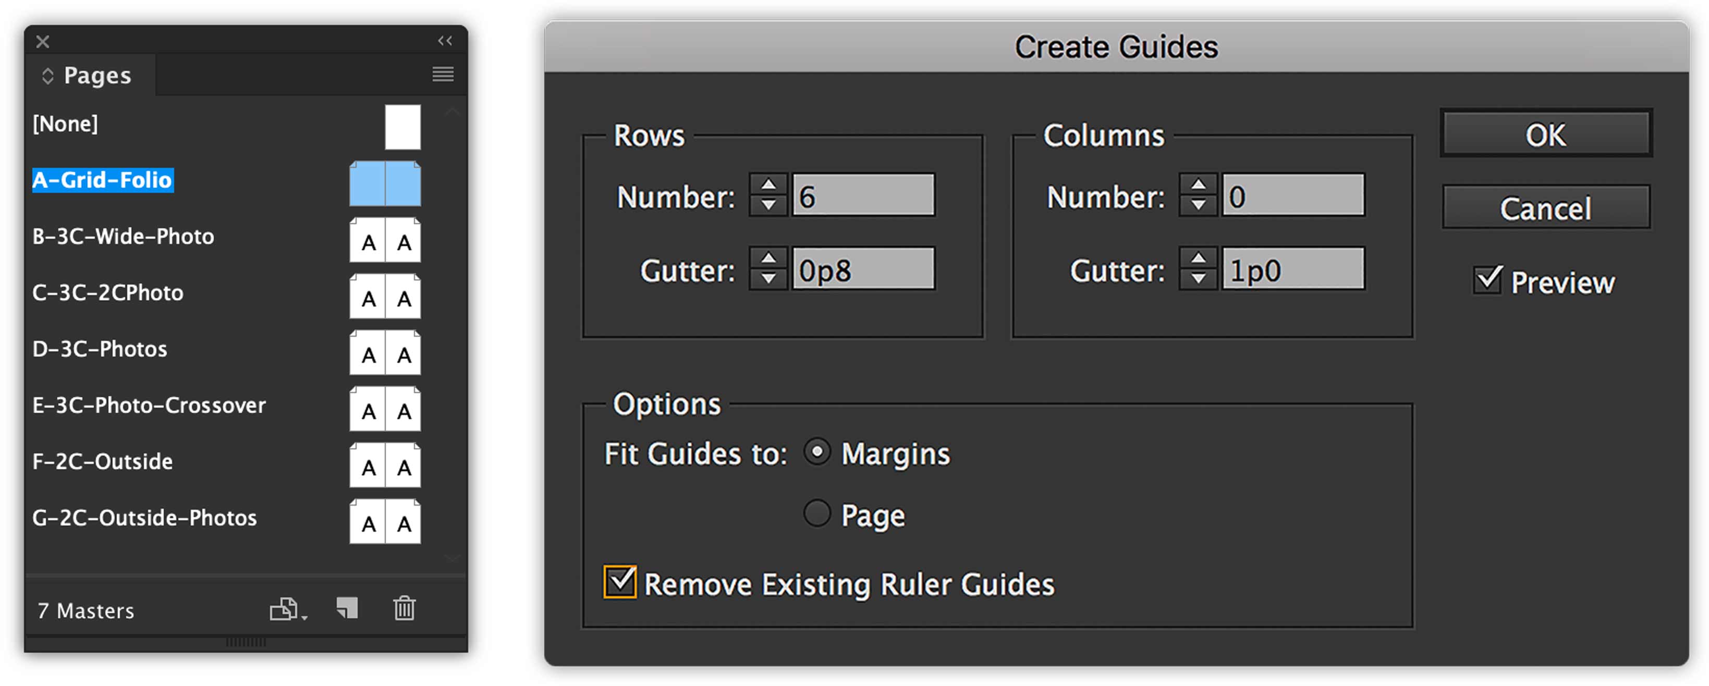
Task: Click the G-2C-Outside-Photos master name
Action: [144, 518]
